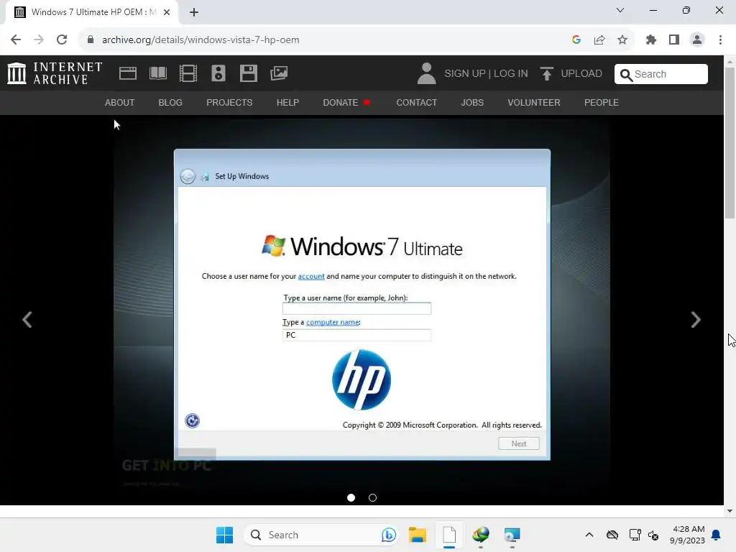The width and height of the screenshot is (736, 552).
Task: Open a new tab with plus button
Action: tap(194, 12)
